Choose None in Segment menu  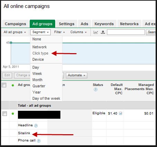coord(46,39)
